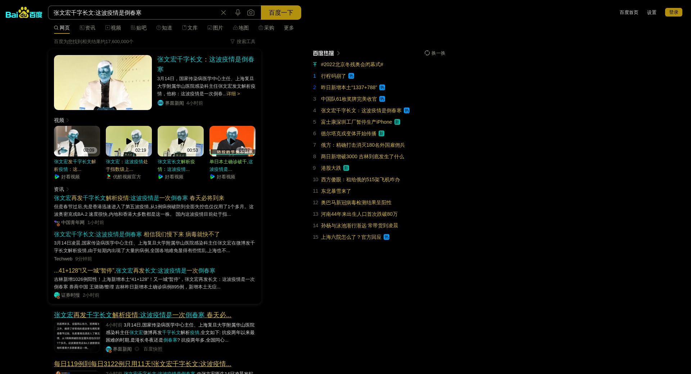Open hot search 俄方：精确打击消灭180名外国雇佣兵
Viewport: 691px width, 374px height.
click(363, 145)
